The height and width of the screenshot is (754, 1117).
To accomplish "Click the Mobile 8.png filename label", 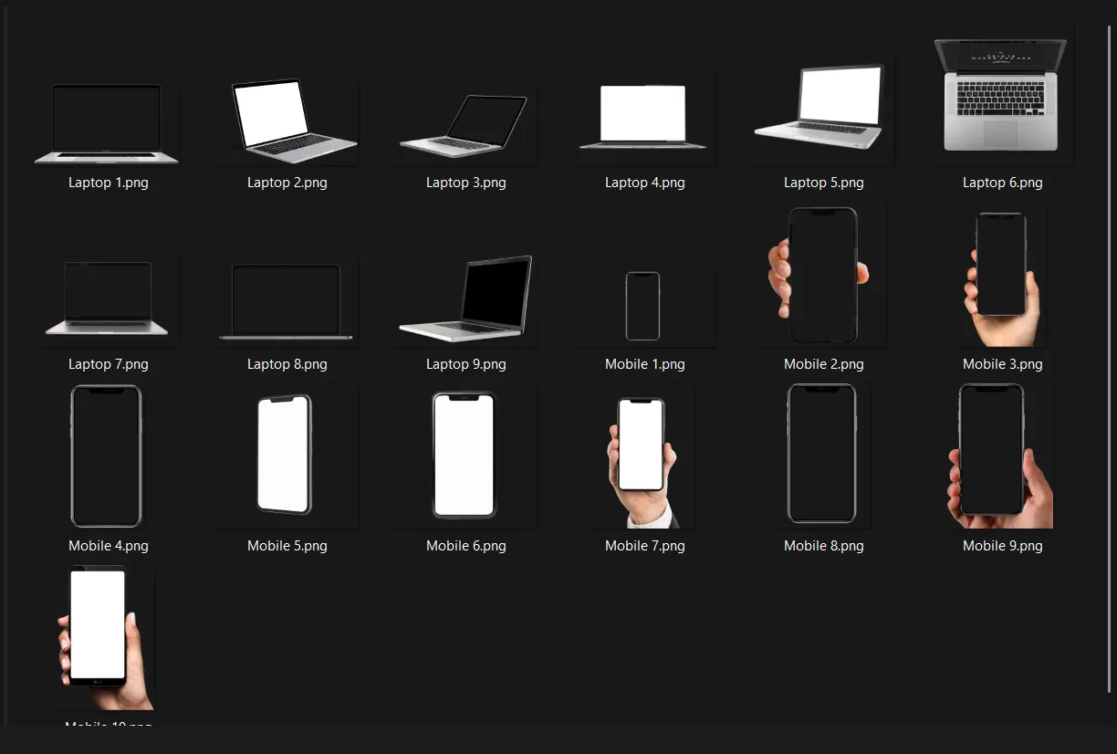I will (x=822, y=545).
